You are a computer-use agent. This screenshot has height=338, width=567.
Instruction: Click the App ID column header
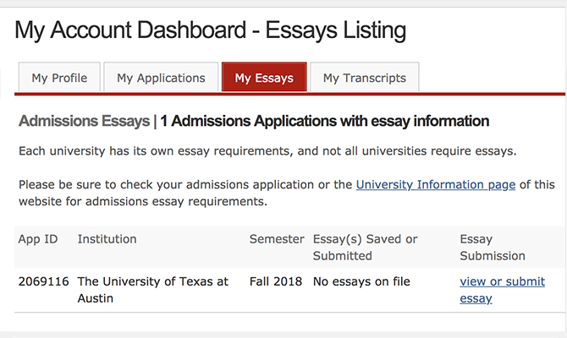(x=38, y=239)
